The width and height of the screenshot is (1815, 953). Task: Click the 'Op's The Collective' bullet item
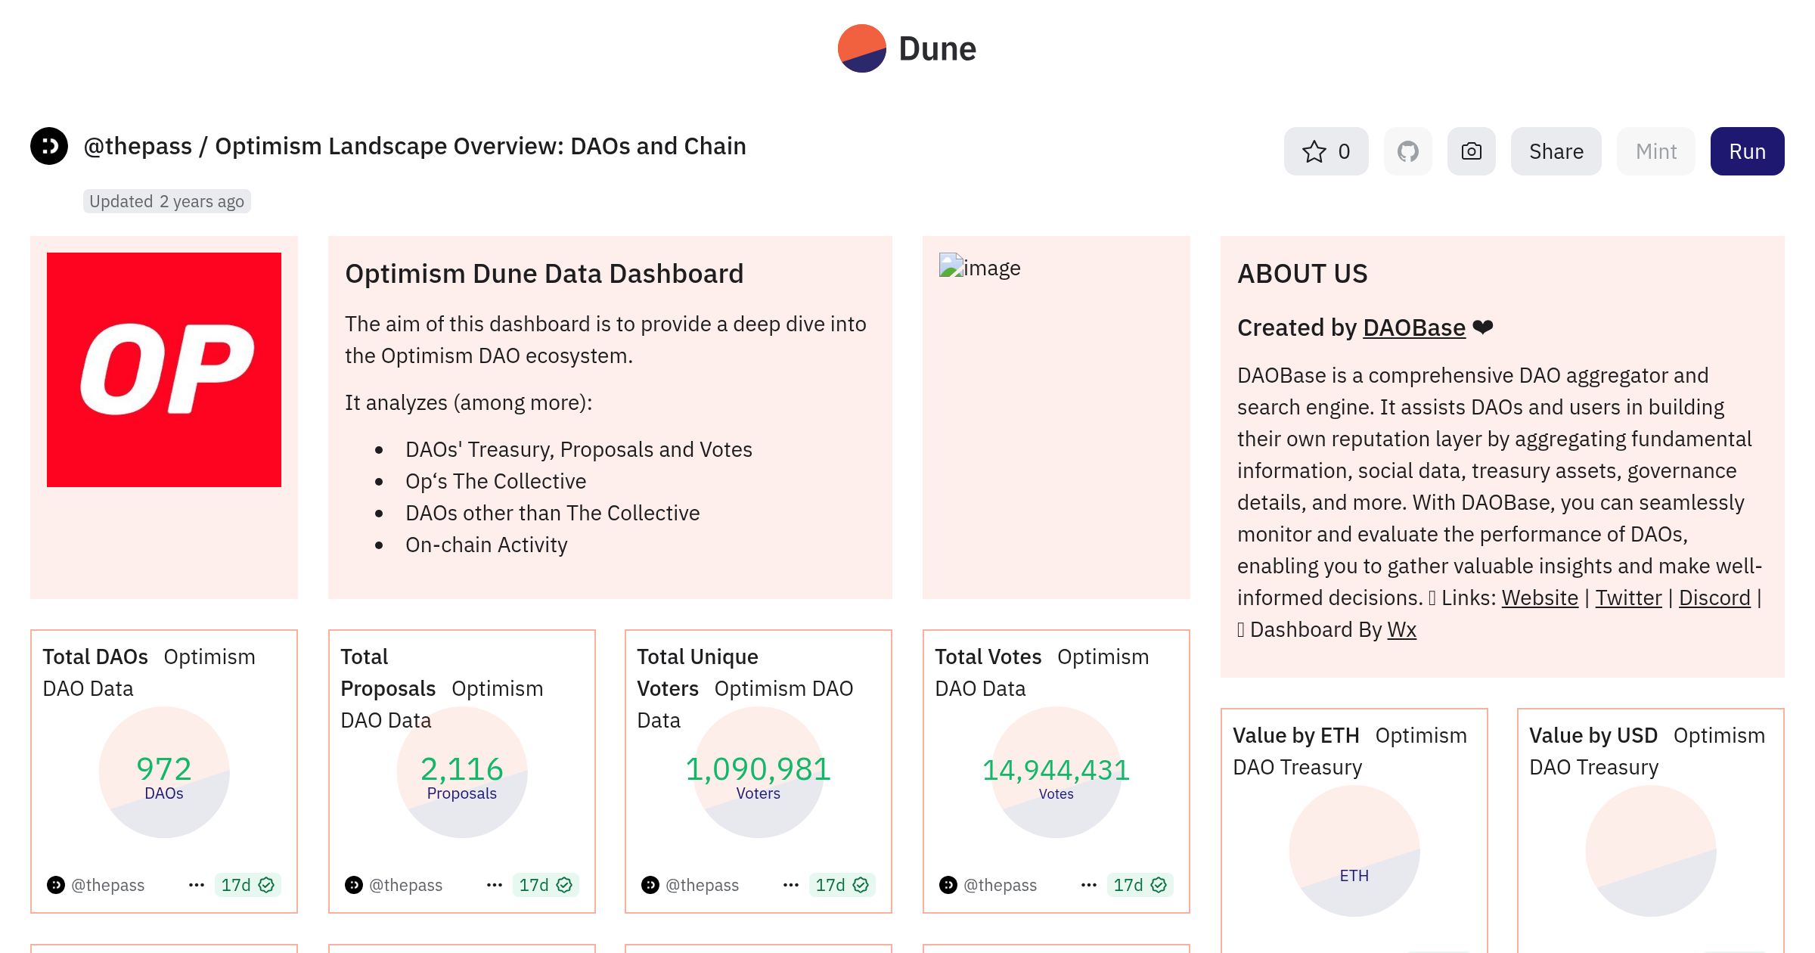tap(495, 481)
